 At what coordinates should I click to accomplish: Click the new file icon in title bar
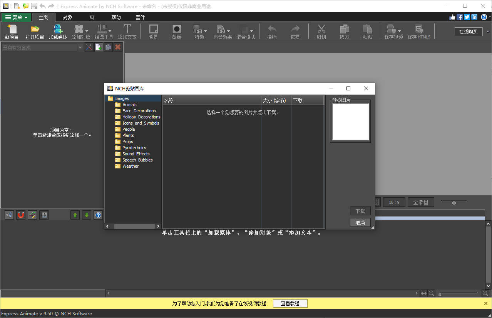[17, 6]
